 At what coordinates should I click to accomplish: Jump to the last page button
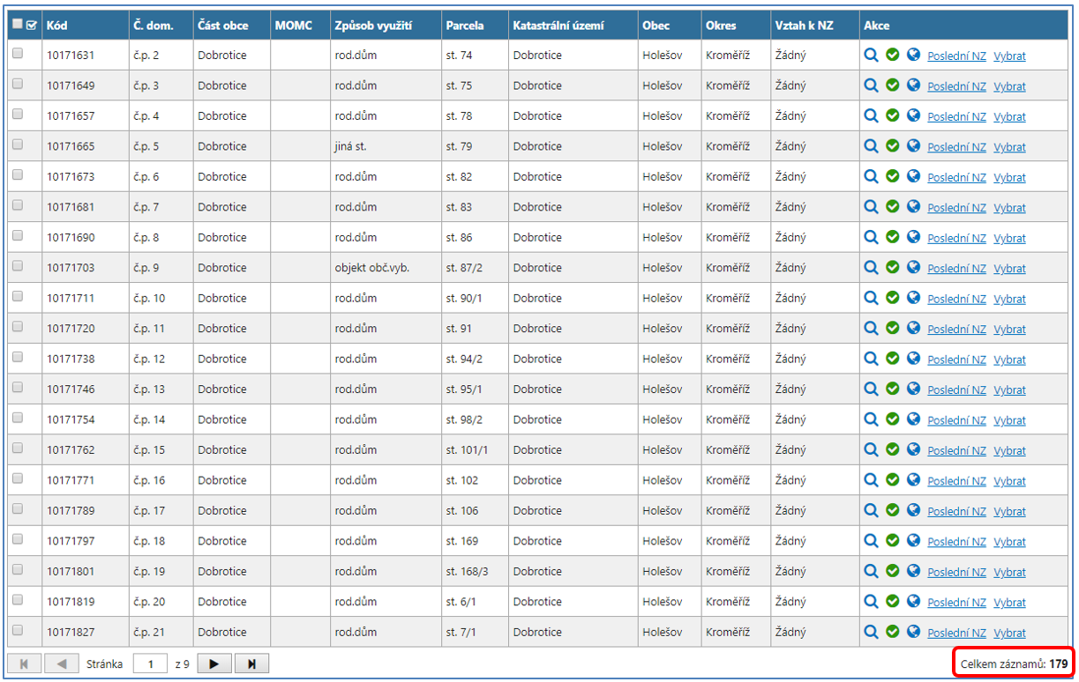[x=251, y=663]
